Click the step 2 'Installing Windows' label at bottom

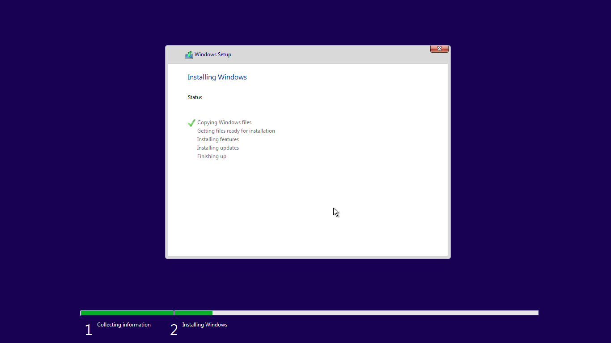[x=205, y=325]
